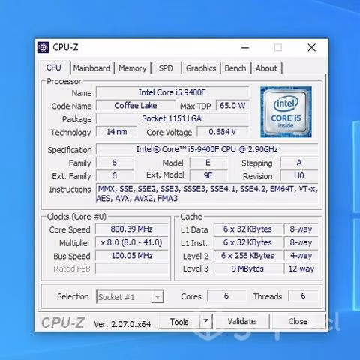Screen dimensions: 360x360
Task: Close CPU-Z with title bar X
Action: coord(311,47)
